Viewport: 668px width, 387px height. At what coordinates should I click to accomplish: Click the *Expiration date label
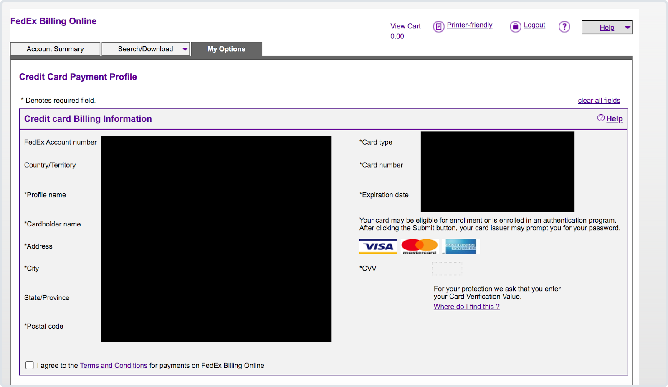[384, 195]
